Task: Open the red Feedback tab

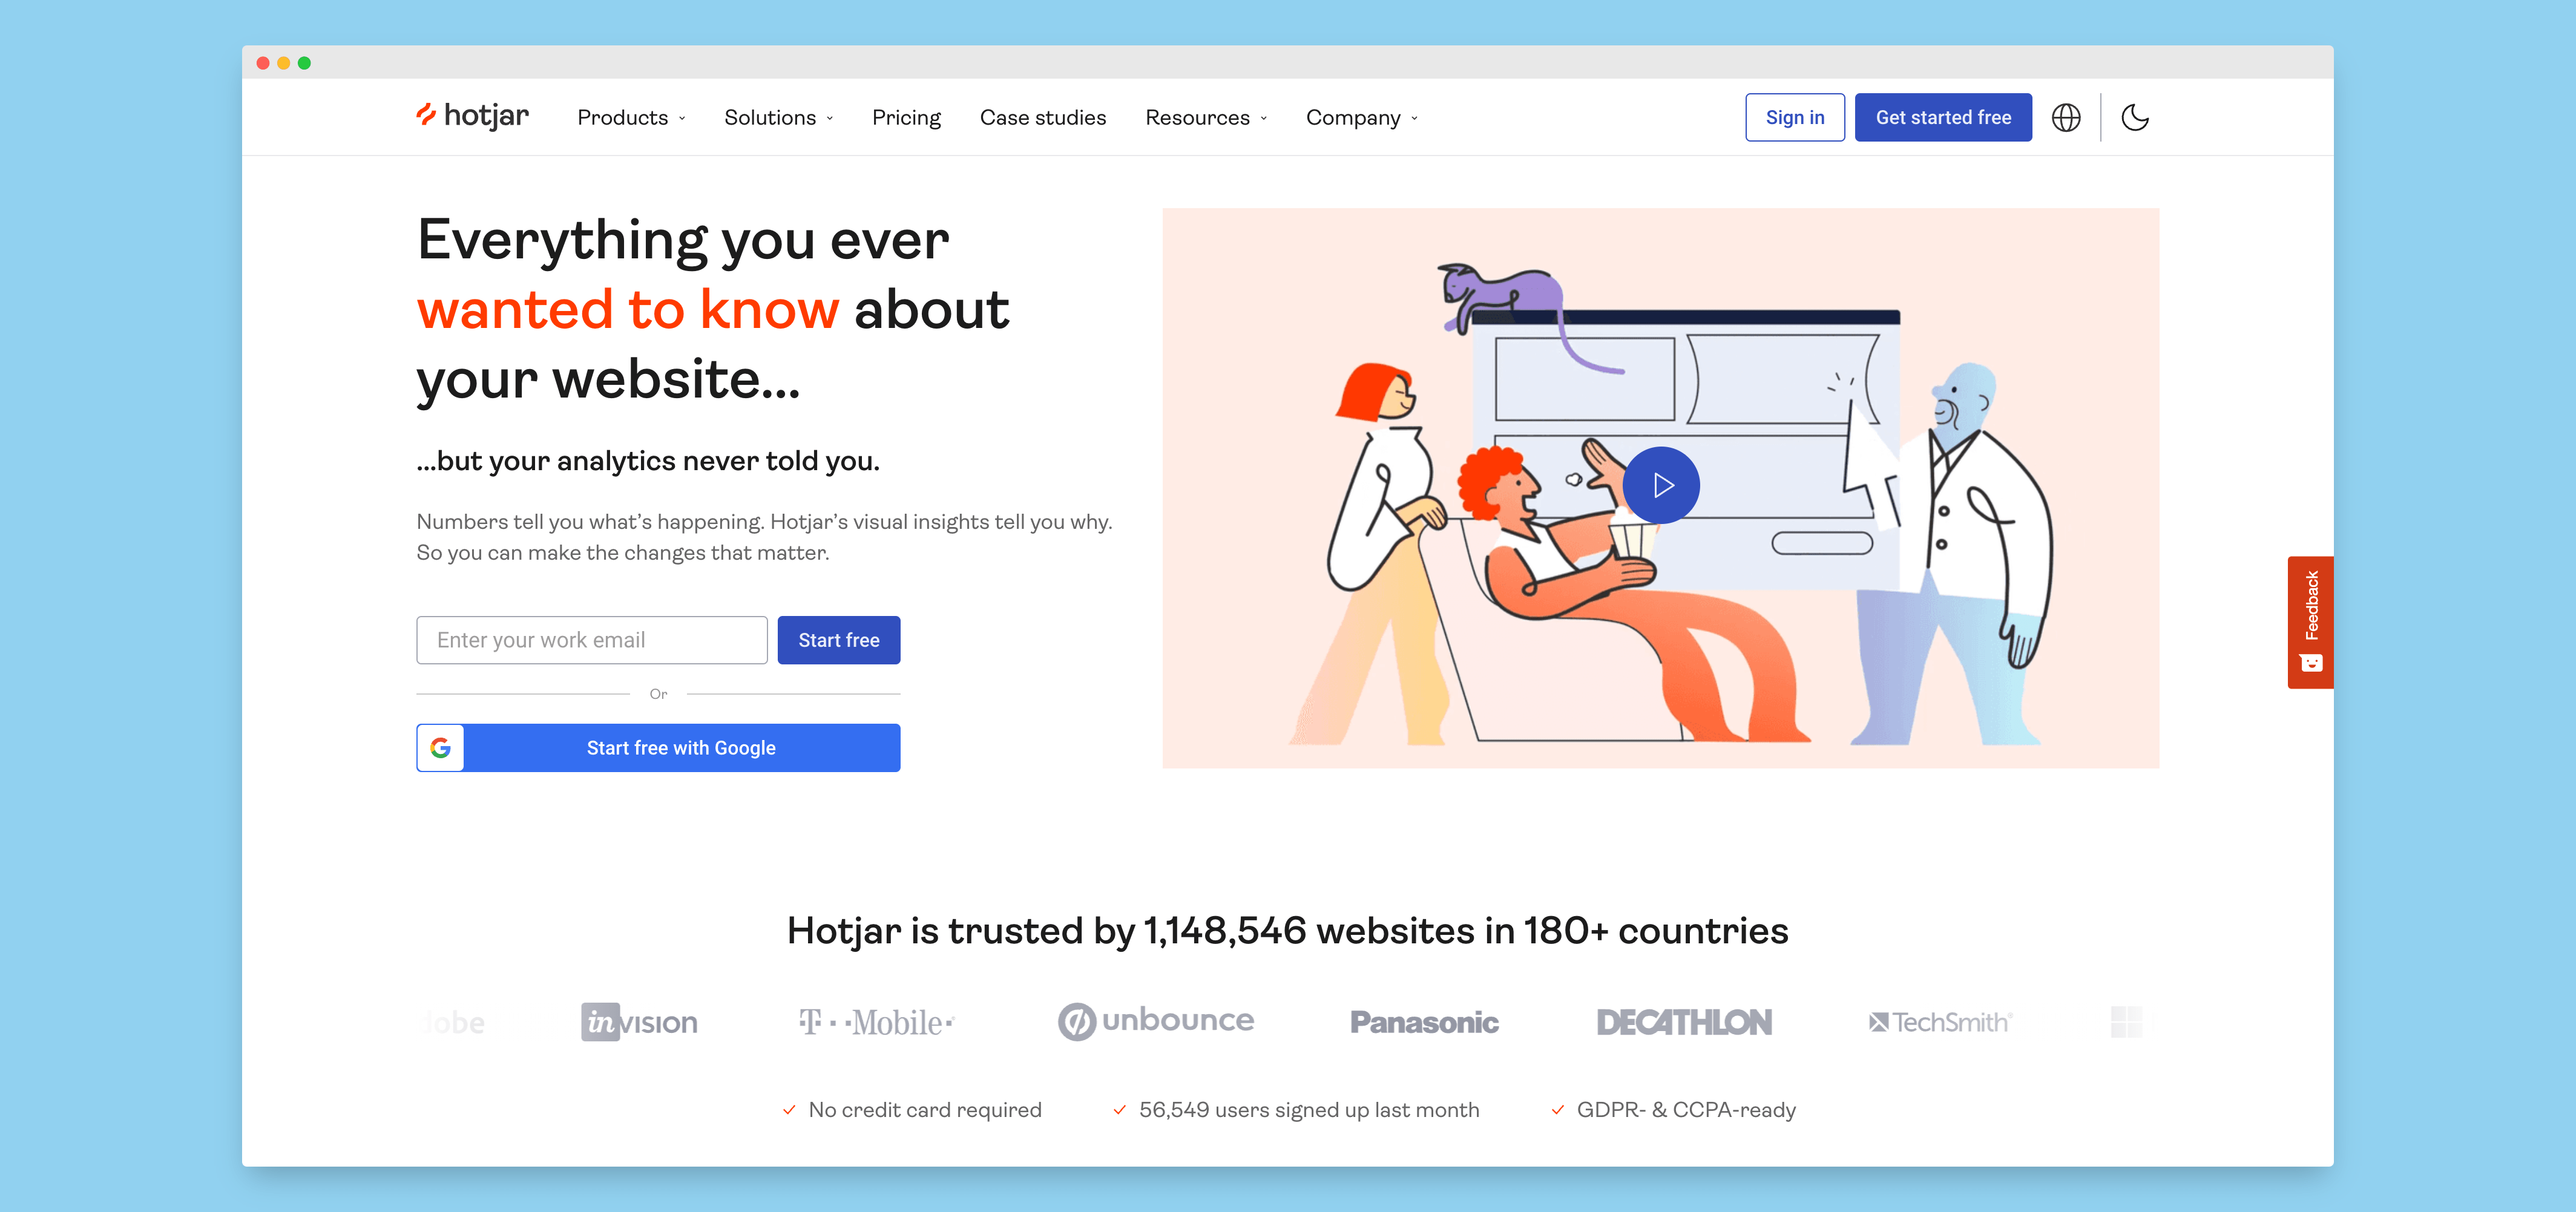Action: point(2310,622)
